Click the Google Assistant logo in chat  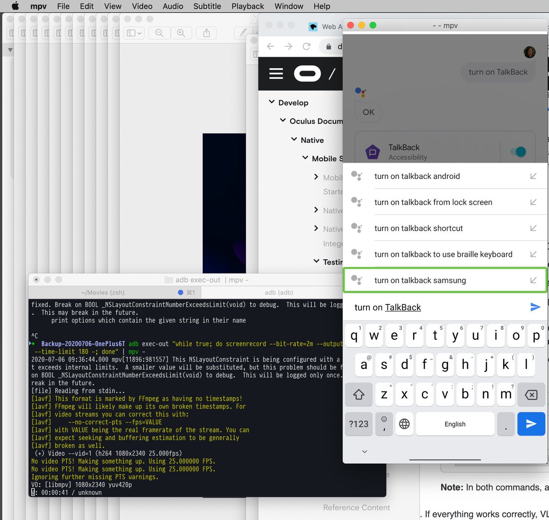point(361,92)
